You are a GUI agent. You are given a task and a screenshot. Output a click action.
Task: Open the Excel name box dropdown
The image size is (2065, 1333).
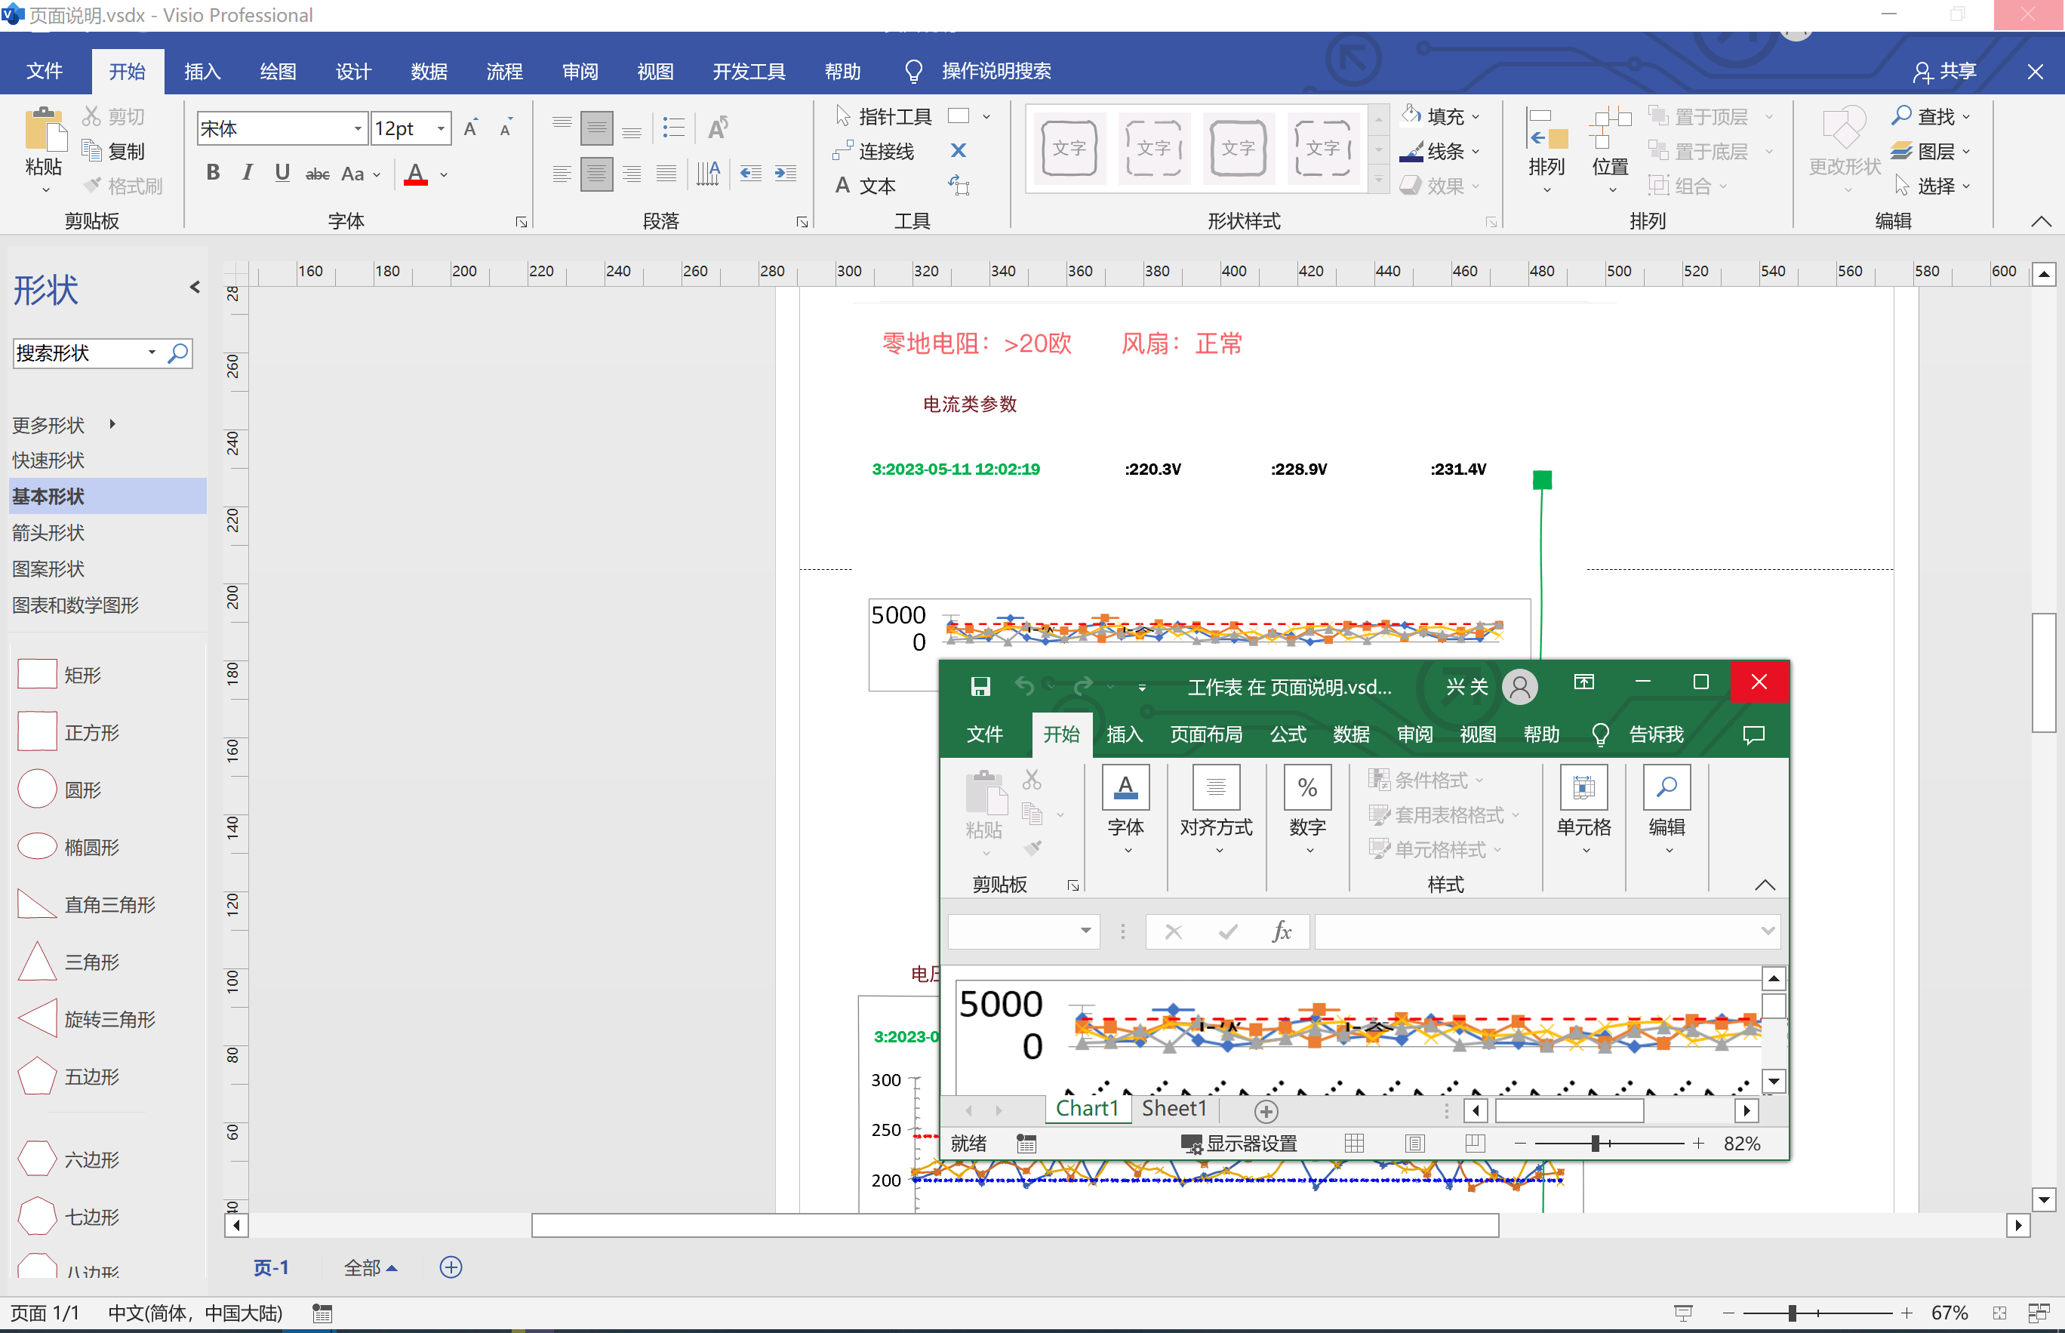1085,931
